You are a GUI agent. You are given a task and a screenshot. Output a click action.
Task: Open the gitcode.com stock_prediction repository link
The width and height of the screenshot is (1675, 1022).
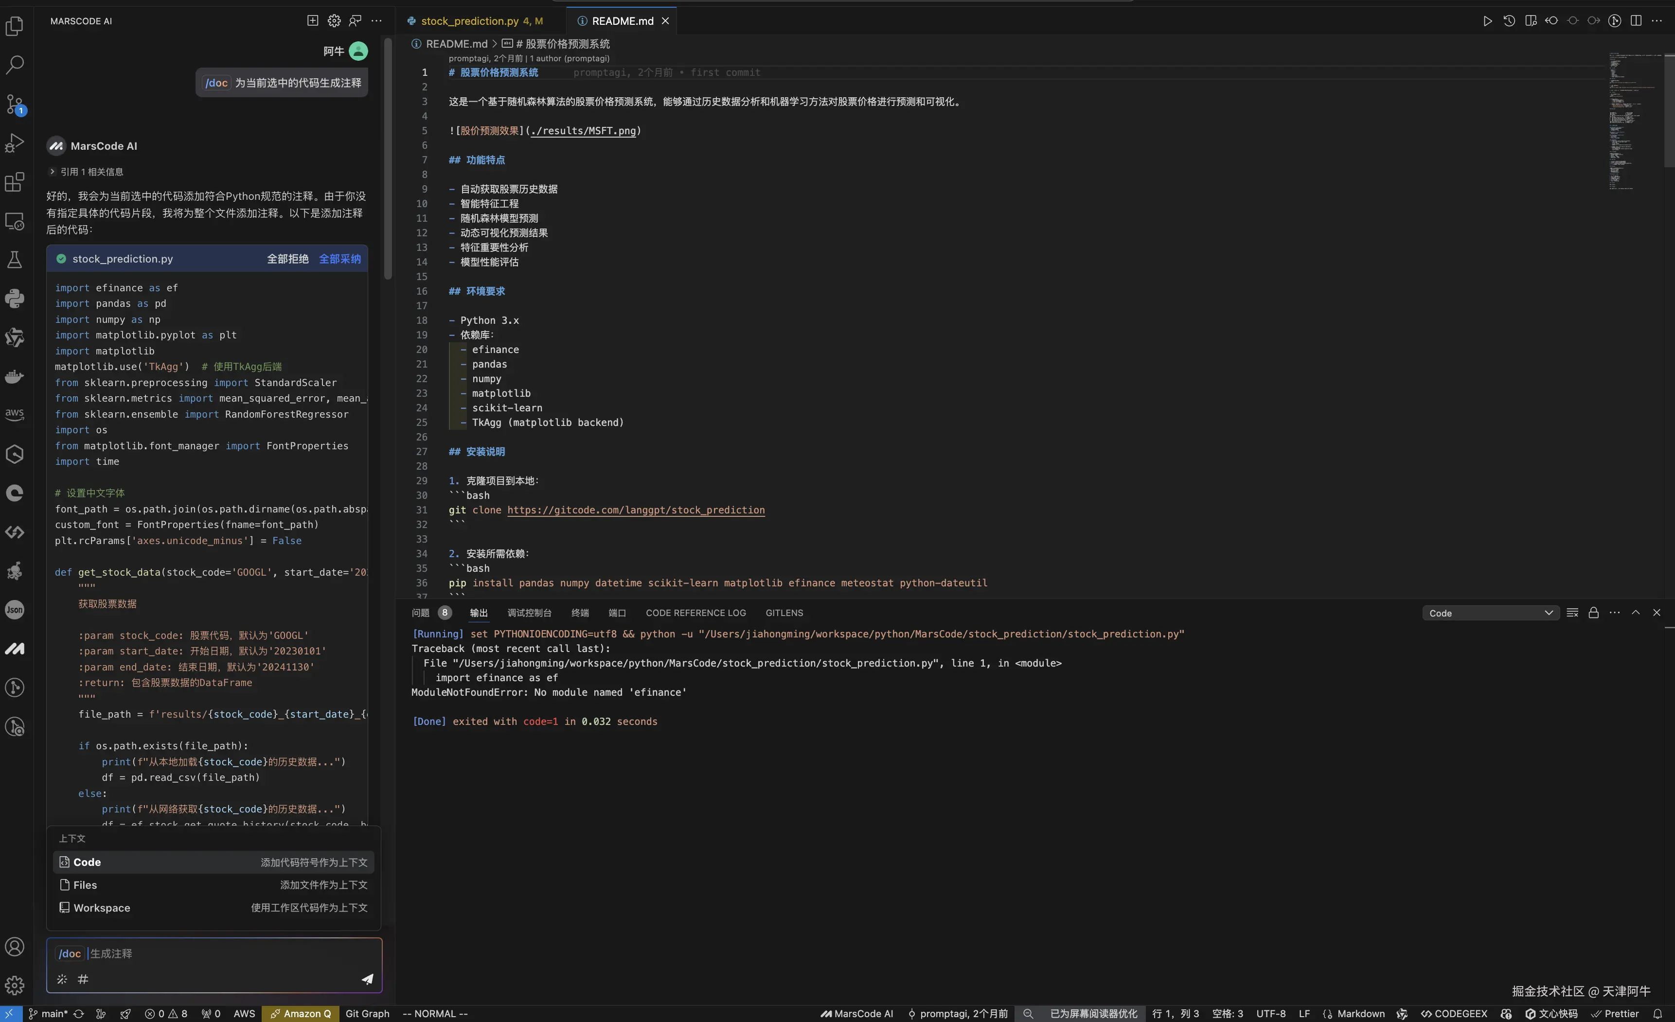636,510
